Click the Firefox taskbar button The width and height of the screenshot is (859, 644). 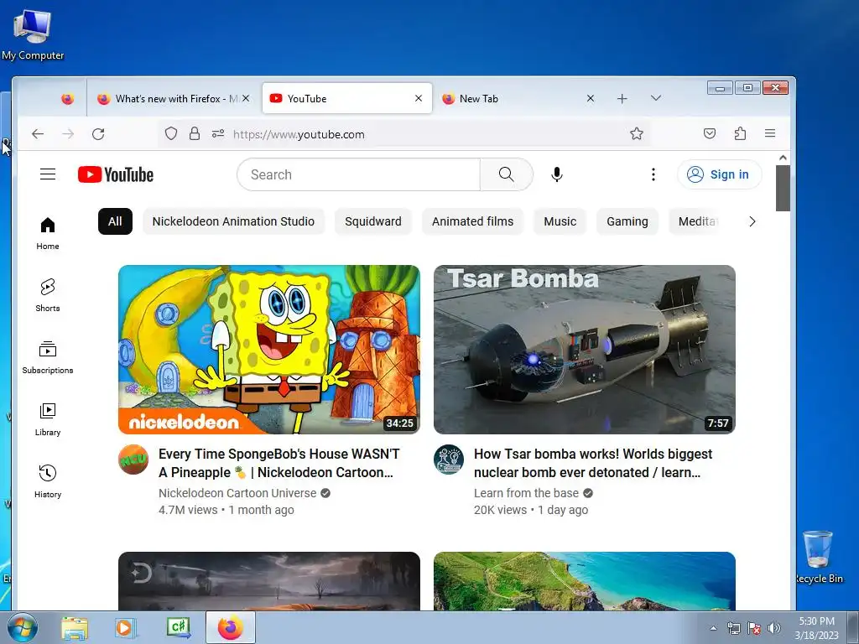pos(231,627)
